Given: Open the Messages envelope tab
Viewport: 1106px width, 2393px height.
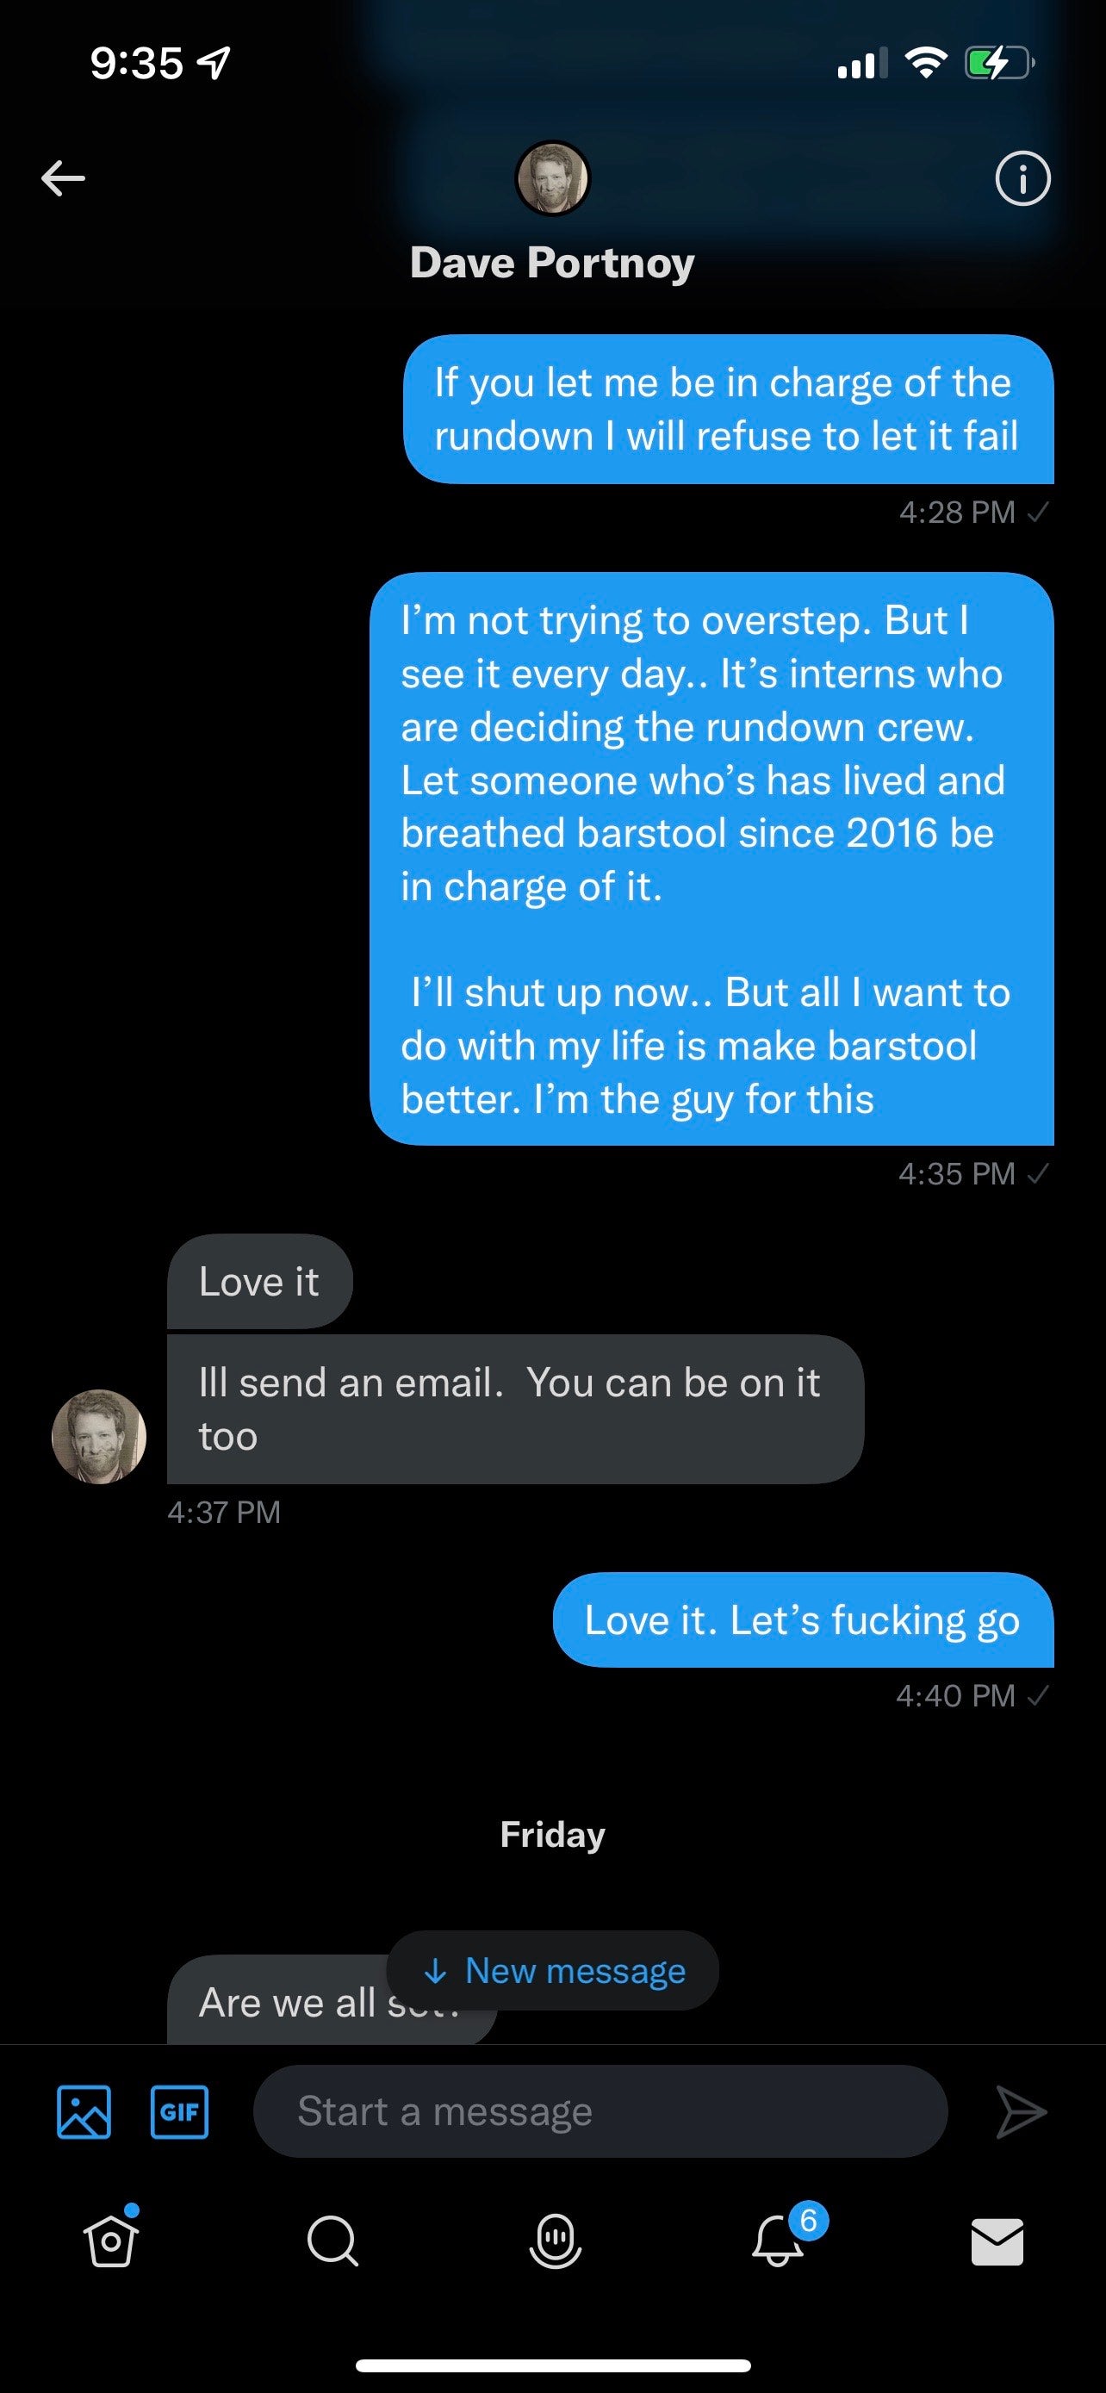Looking at the screenshot, I should (x=997, y=2241).
